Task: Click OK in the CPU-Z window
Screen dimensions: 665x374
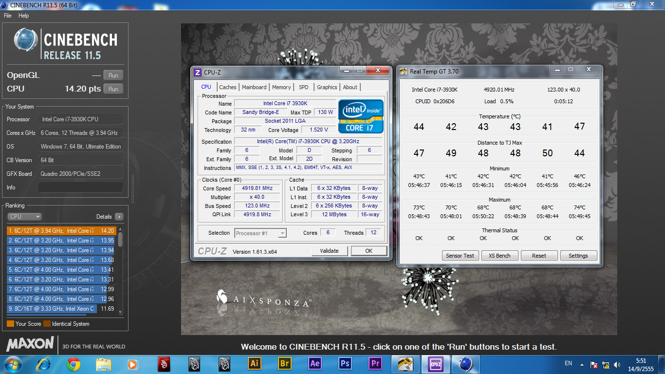Action: pyautogui.click(x=369, y=251)
